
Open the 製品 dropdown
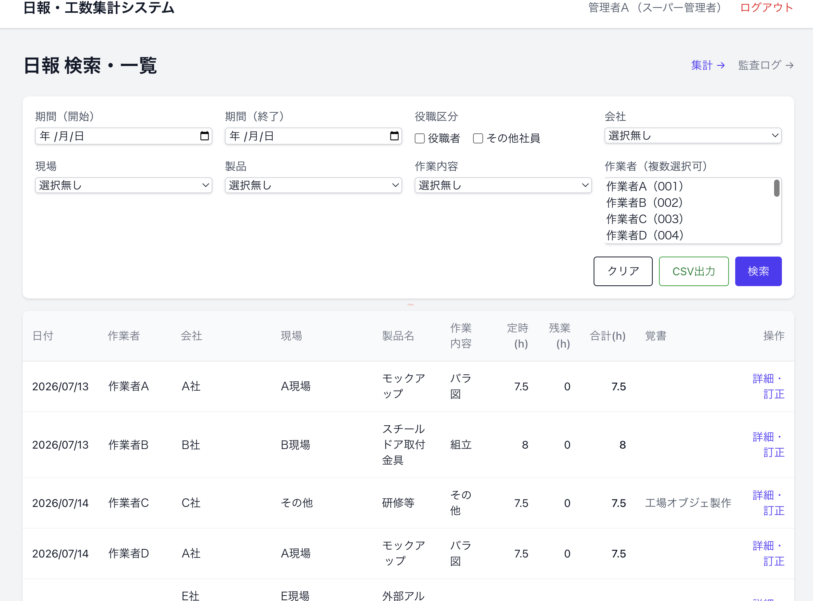point(313,185)
